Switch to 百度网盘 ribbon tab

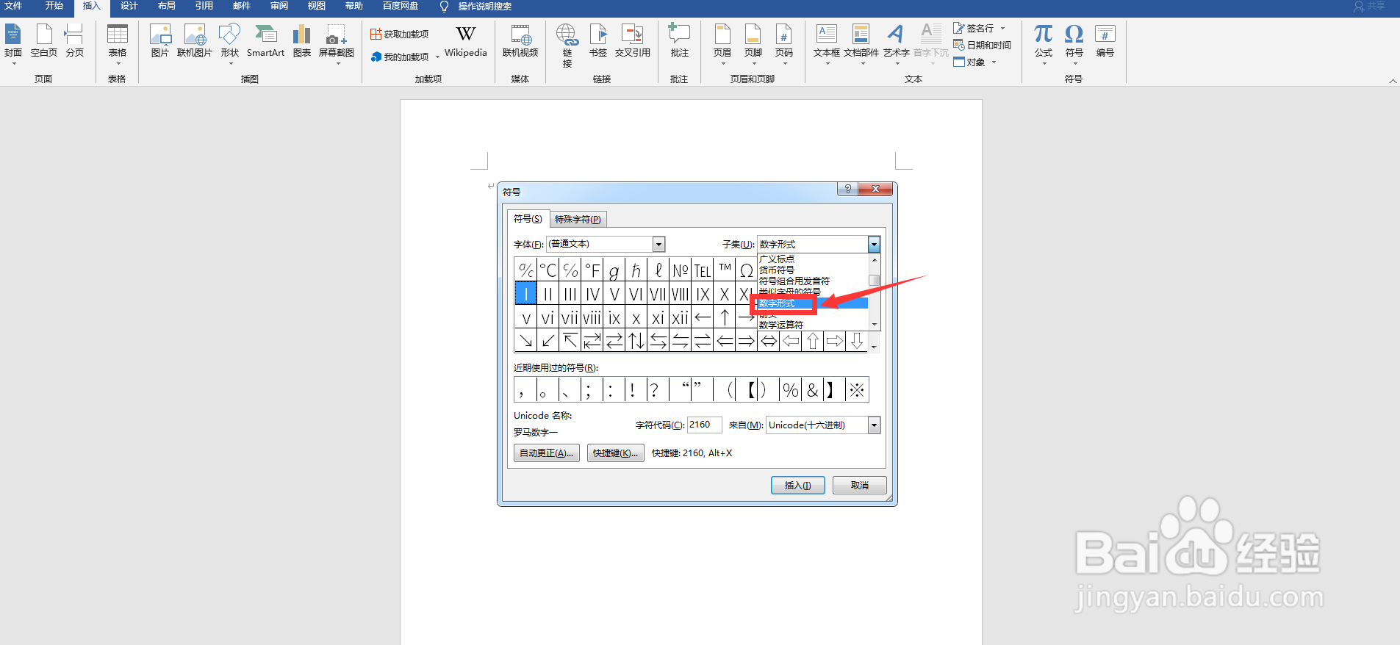(x=401, y=6)
